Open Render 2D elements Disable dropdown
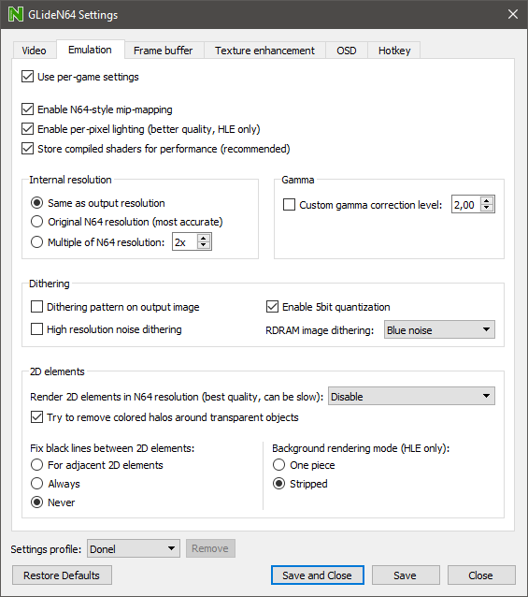528x597 pixels. 411,397
